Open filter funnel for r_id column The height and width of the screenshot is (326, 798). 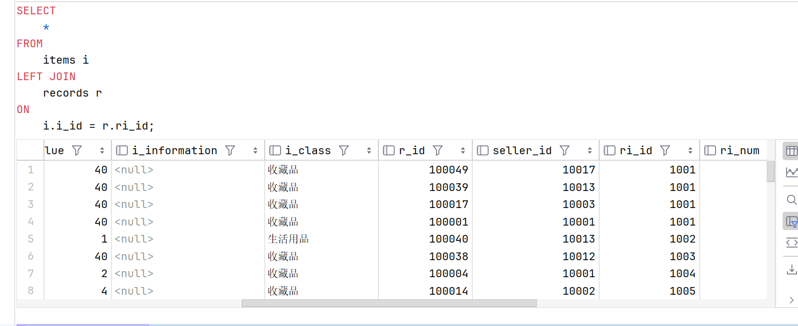(438, 150)
